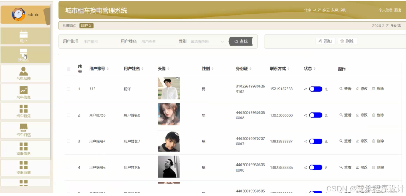Click 删除 for 用户账号6 row

pos(378,168)
